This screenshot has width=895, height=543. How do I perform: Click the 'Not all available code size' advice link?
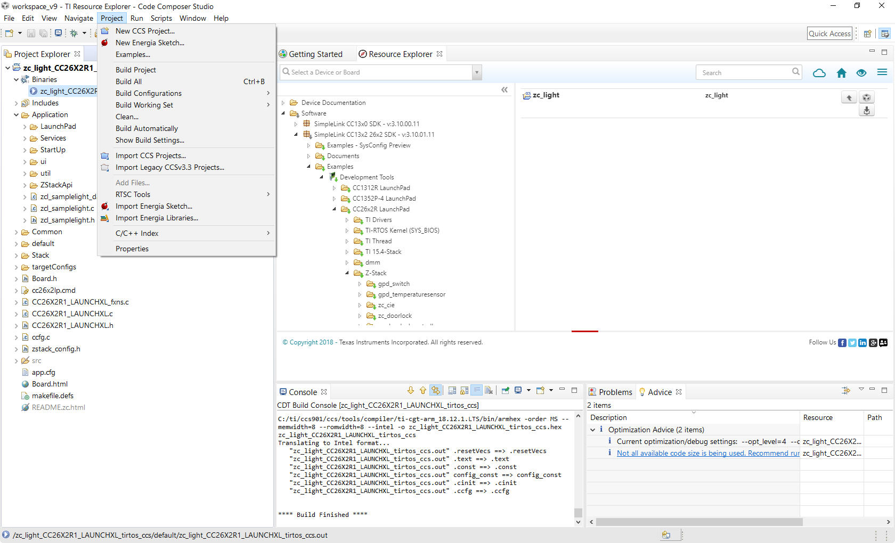708,453
